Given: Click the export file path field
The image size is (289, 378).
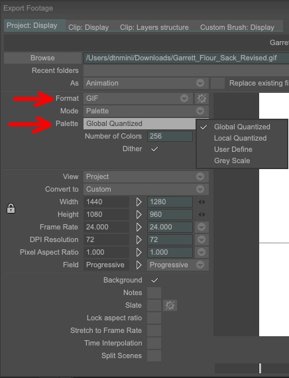Looking at the screenshot, I should 186,58.
